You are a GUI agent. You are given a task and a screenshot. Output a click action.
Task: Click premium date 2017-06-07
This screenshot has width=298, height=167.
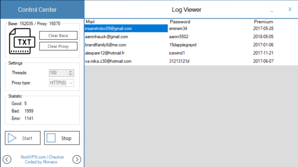[x=263, y=61]
